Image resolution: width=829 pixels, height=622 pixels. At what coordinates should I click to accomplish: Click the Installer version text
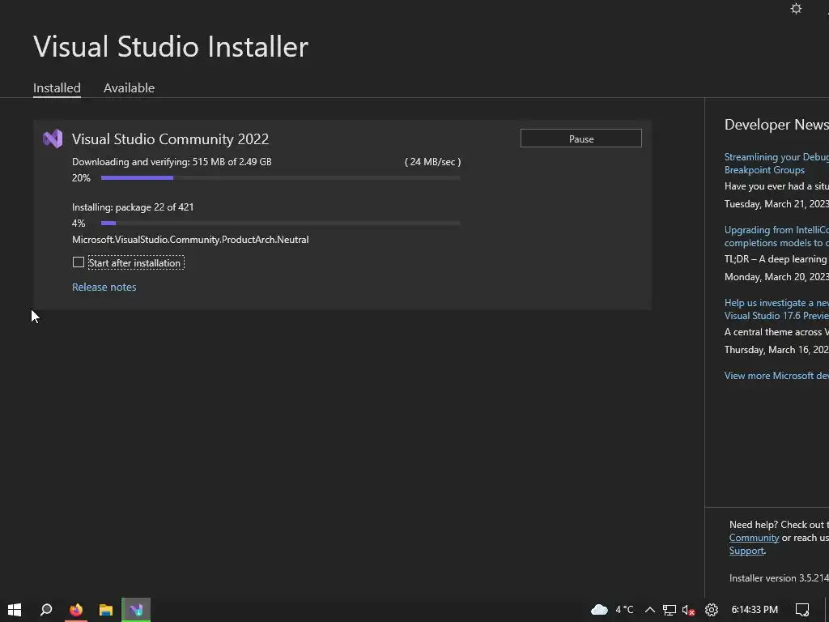(x=779, y=578)
